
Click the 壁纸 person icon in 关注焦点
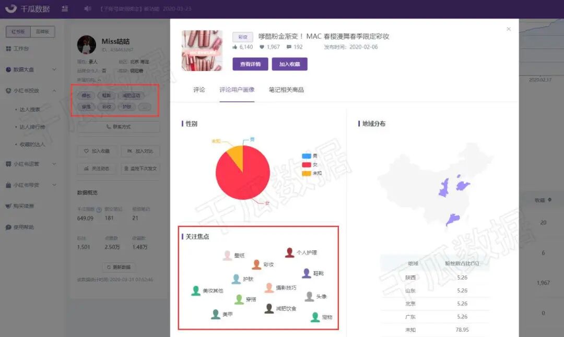point(227,256)
